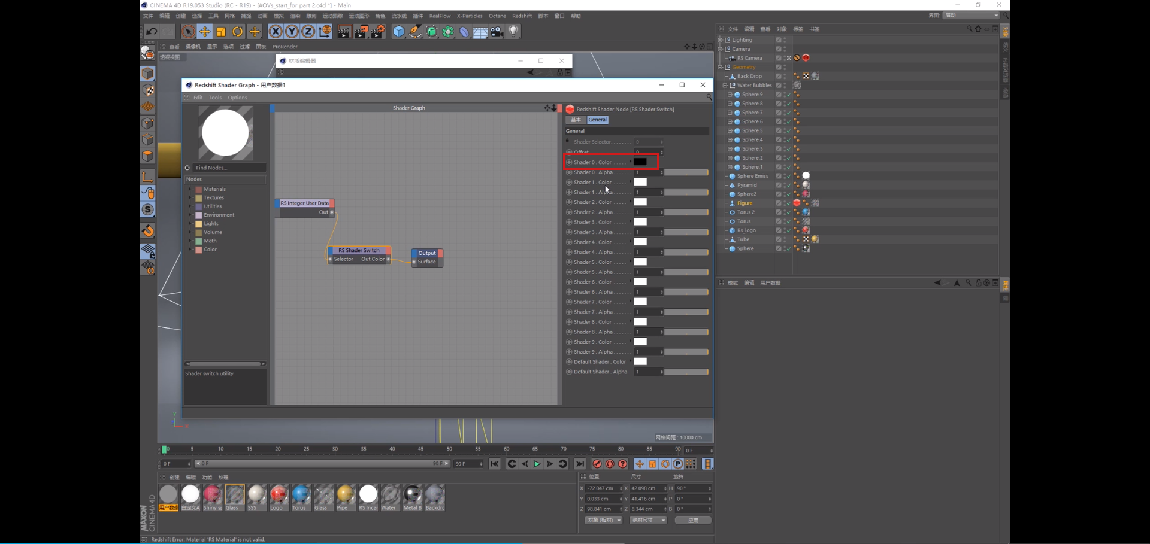This screenshot has height=544, width=1150.
Task: Expand the Lighting group in Object Manager
Action: pos(721,40)
